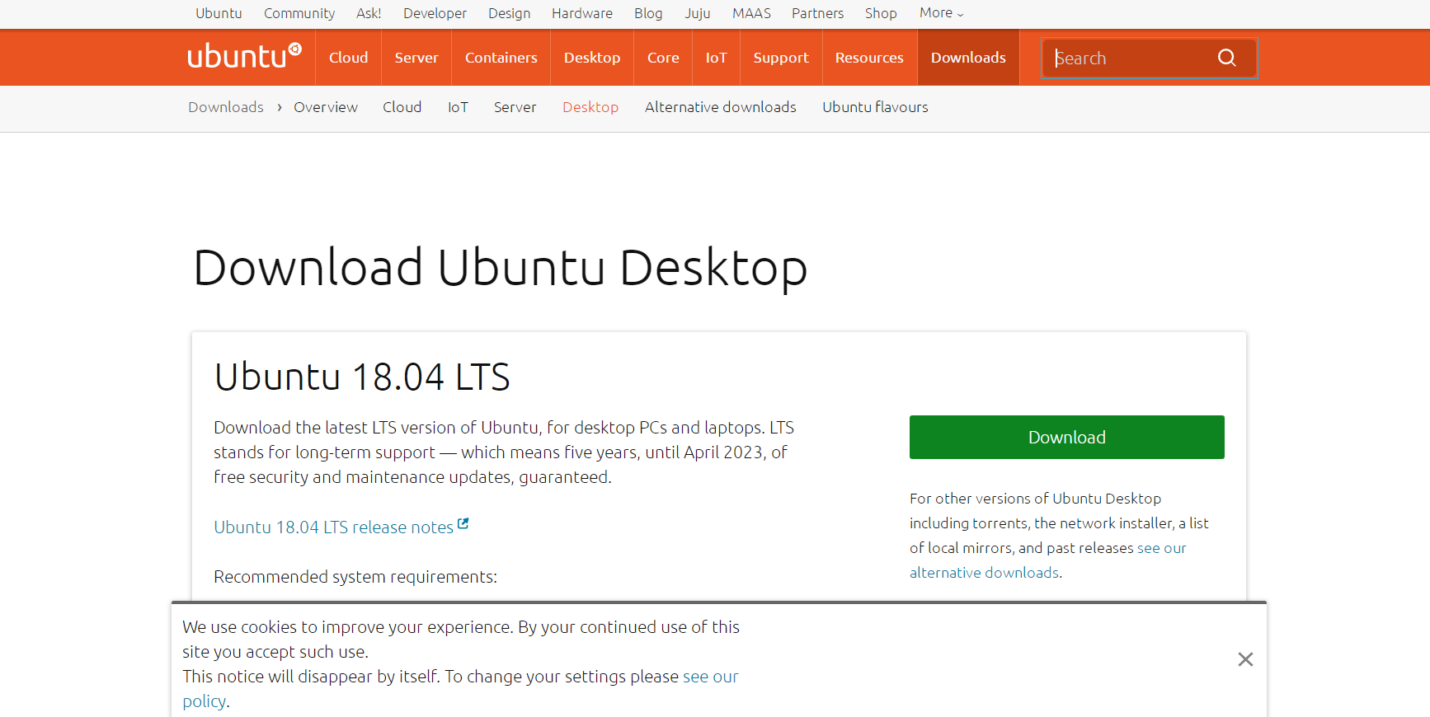
Task: Click the 'Ubuntu 18.04 LTS' heading
Action: [362, 377]
